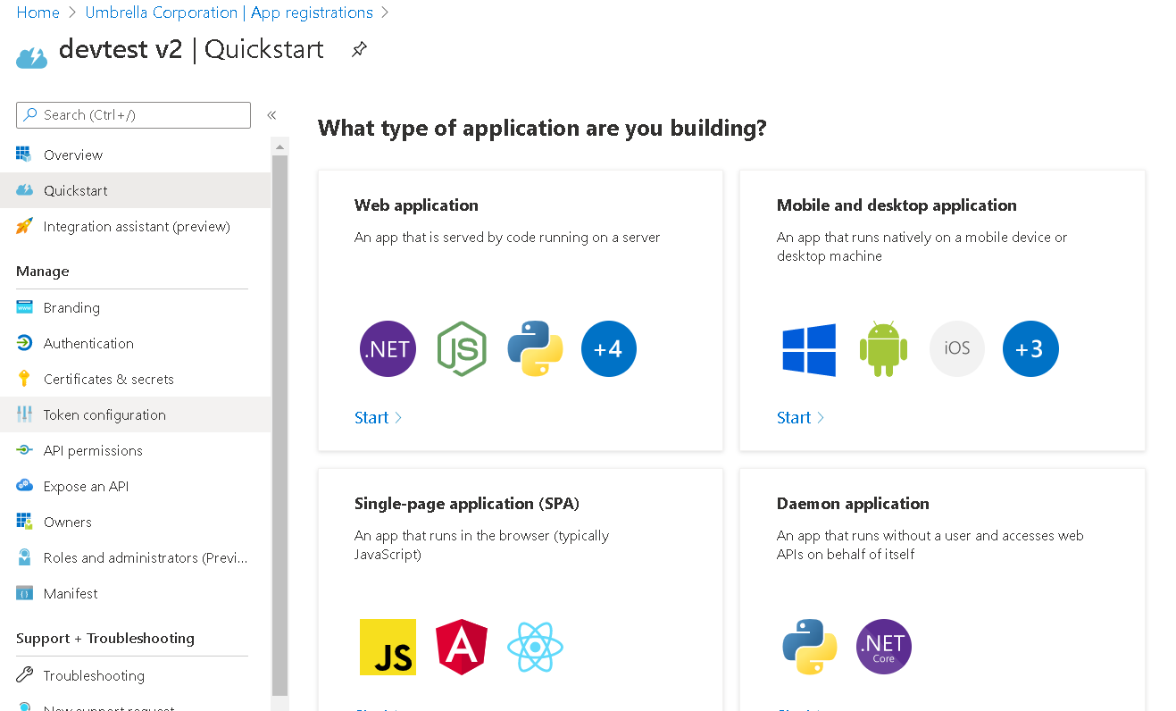The height and width of the screenshot is (711, 1176).
Task: Open the Troubleshooting menu item
Action: [x=136, y=675]
